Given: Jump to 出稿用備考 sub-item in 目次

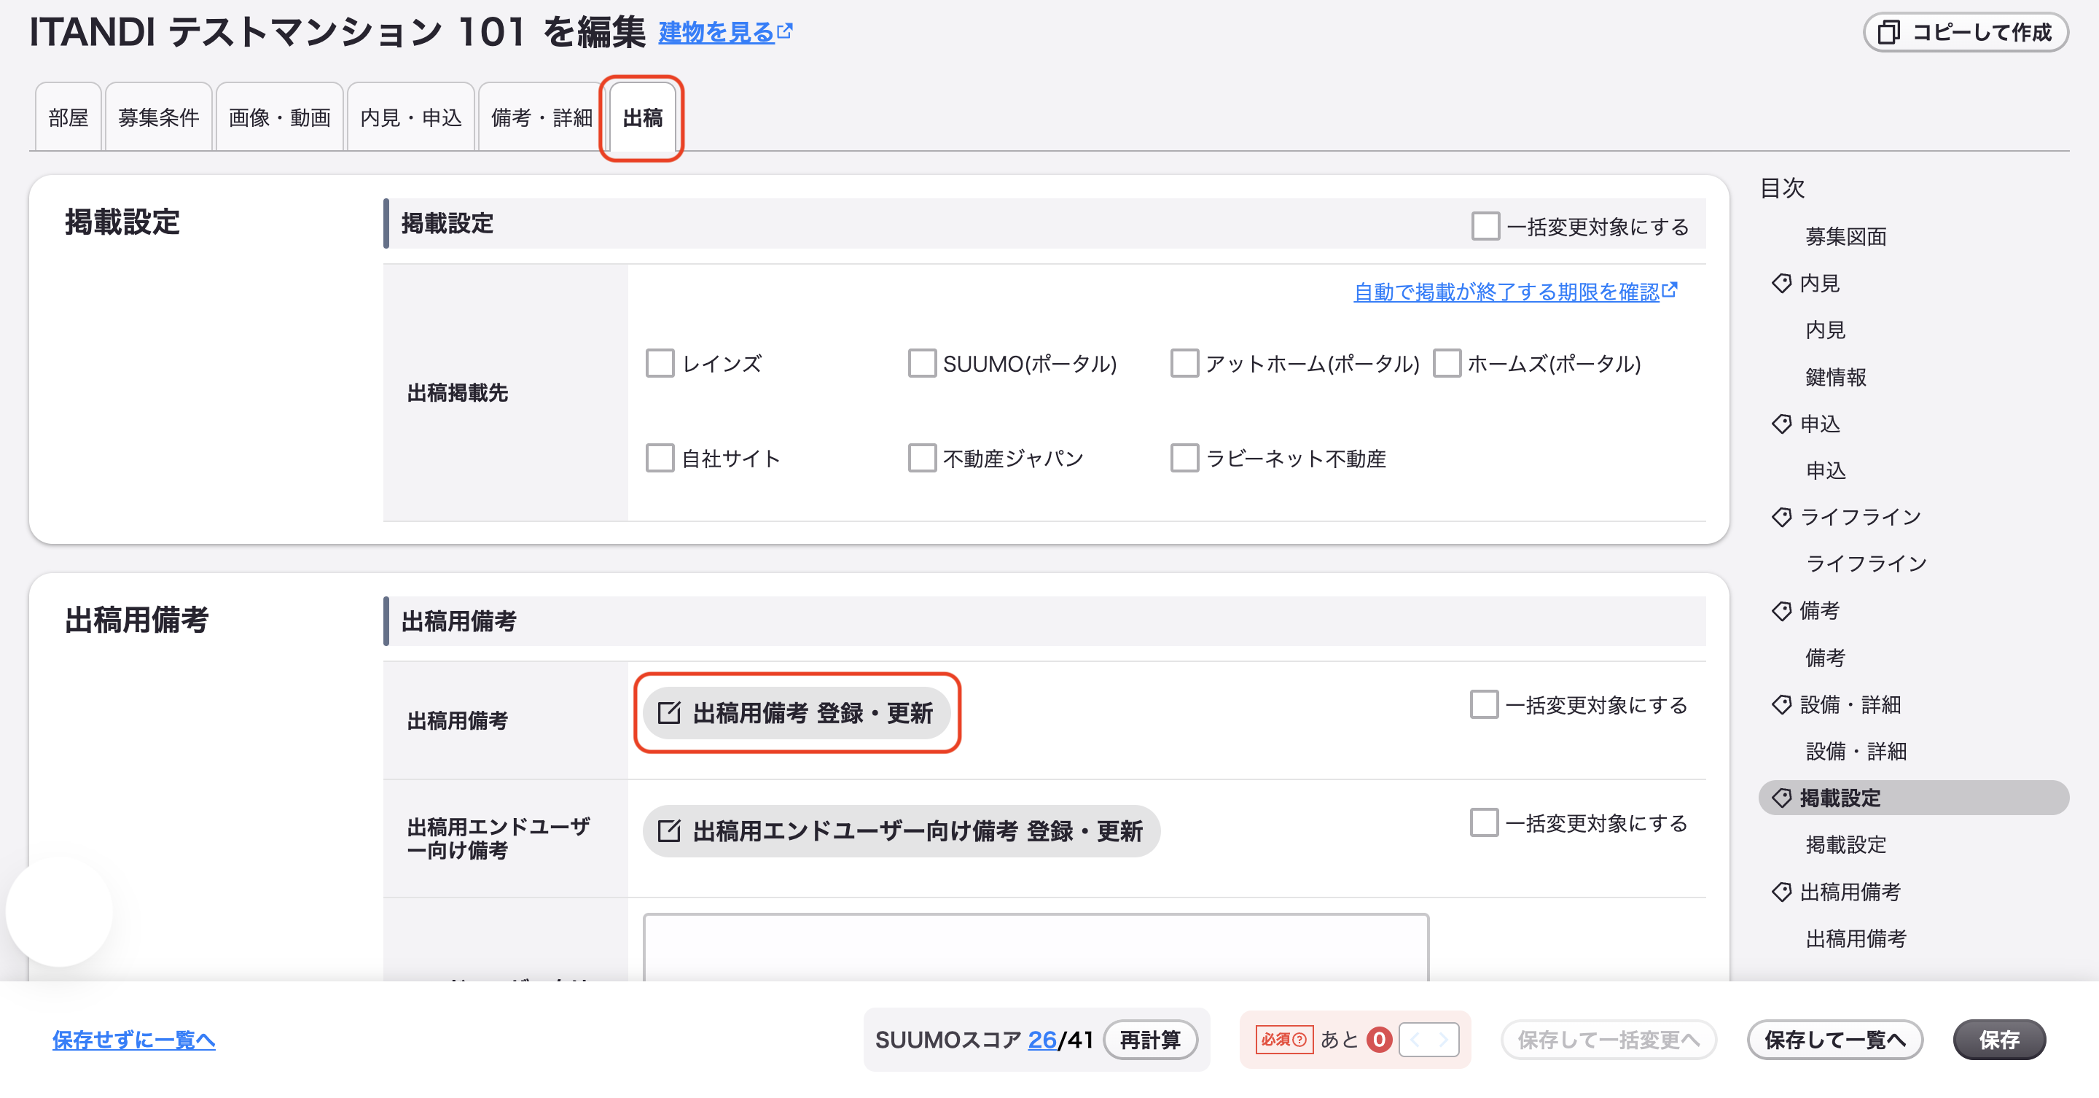Looking at the screenshot, I should pos(1856,938).
